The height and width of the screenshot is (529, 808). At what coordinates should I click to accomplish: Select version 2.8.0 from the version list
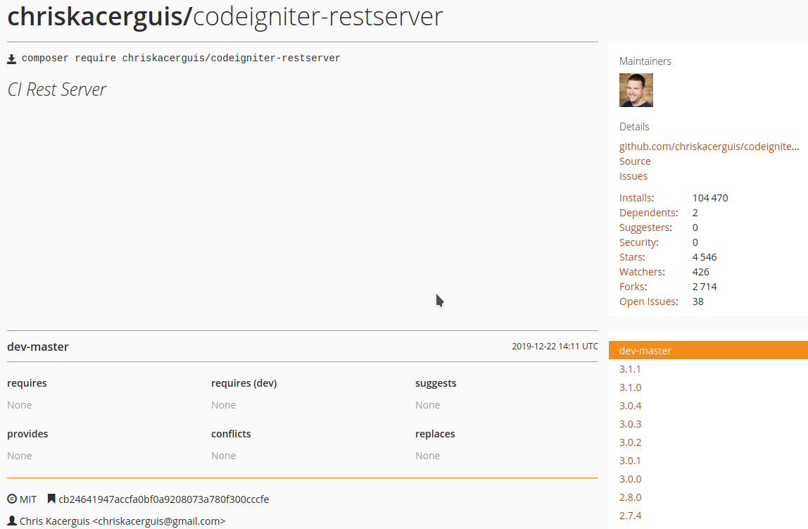tap(629, 497)
